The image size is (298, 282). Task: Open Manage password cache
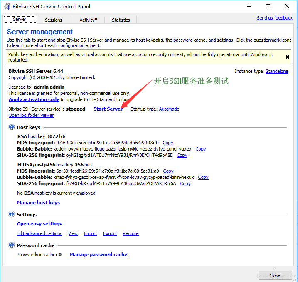[x=99, y=255]
